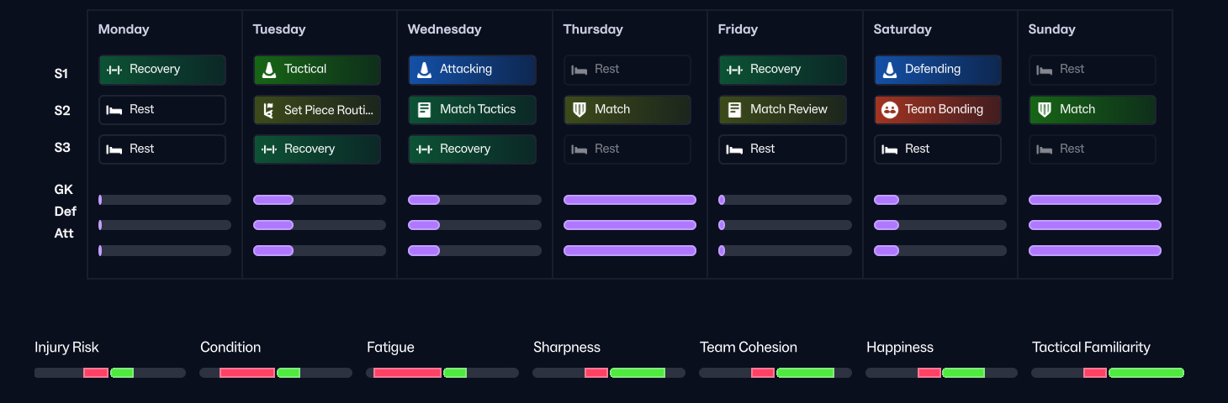
Task: Click the bed icon on Friday's Rest session
Action: click(734, 149)
